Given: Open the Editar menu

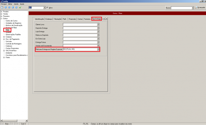Looking at the screenshot, I should point(10,4).
